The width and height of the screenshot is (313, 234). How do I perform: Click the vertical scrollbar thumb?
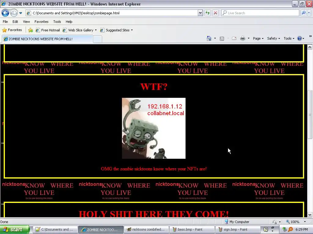pos(310,115)
